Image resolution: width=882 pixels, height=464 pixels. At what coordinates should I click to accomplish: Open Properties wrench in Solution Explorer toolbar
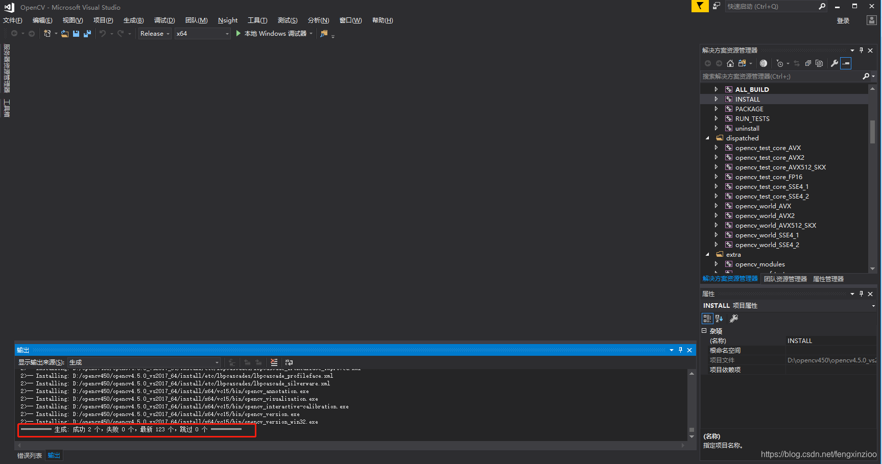pyautogui.click(x=835, y=63)
